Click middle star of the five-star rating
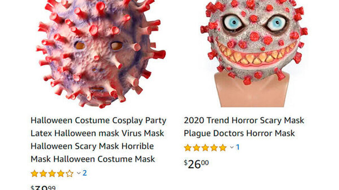Image resolution: width=339 pixels, height=190 pixels. pos(205,148)
